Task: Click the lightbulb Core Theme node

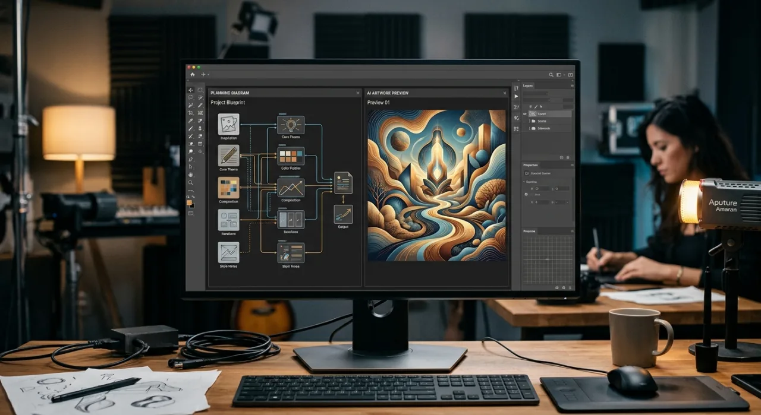Action: pos(291,125)
